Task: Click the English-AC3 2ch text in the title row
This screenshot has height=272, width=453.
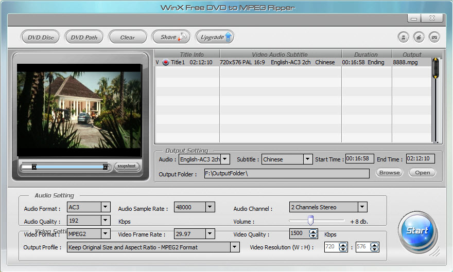Action: click(291, 62)
